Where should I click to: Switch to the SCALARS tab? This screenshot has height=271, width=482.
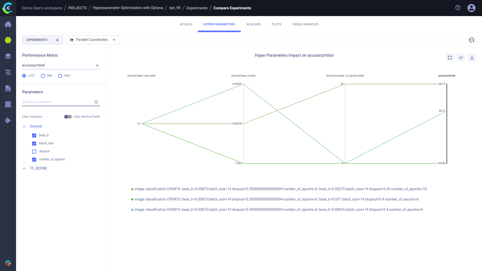click(x=253, y=24)
